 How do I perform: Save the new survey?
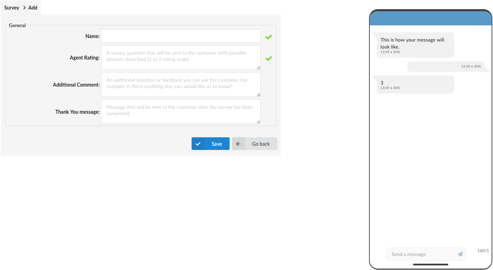[211, 144]
